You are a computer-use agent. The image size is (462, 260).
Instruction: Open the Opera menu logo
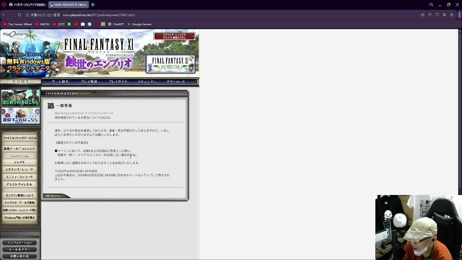pos(3,5)
